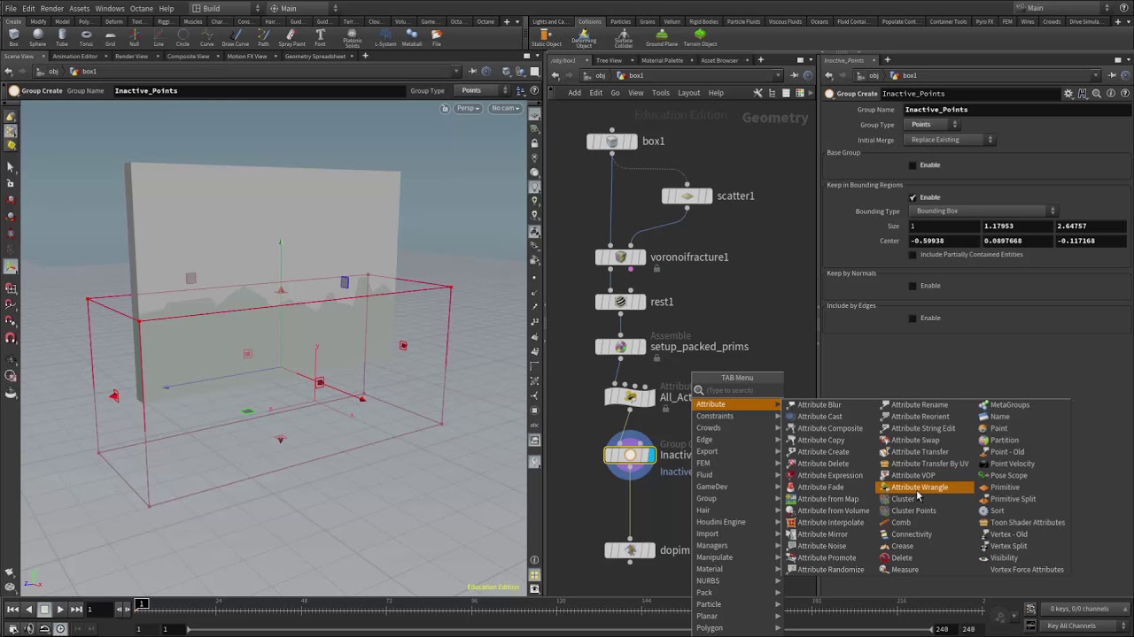Click the bounding box Size X field
The width and height of the screenshot is (1134, 637).
pyautogui.click(x=945, y=226)
